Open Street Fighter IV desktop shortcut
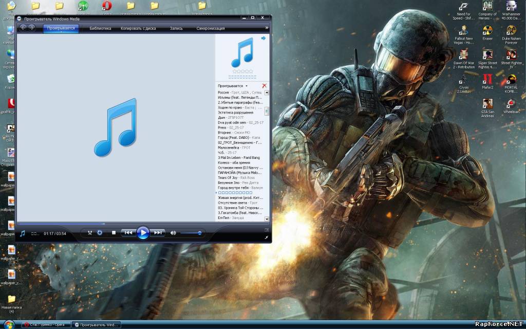This screenshot has height=329, width=526. coord(511,60)
